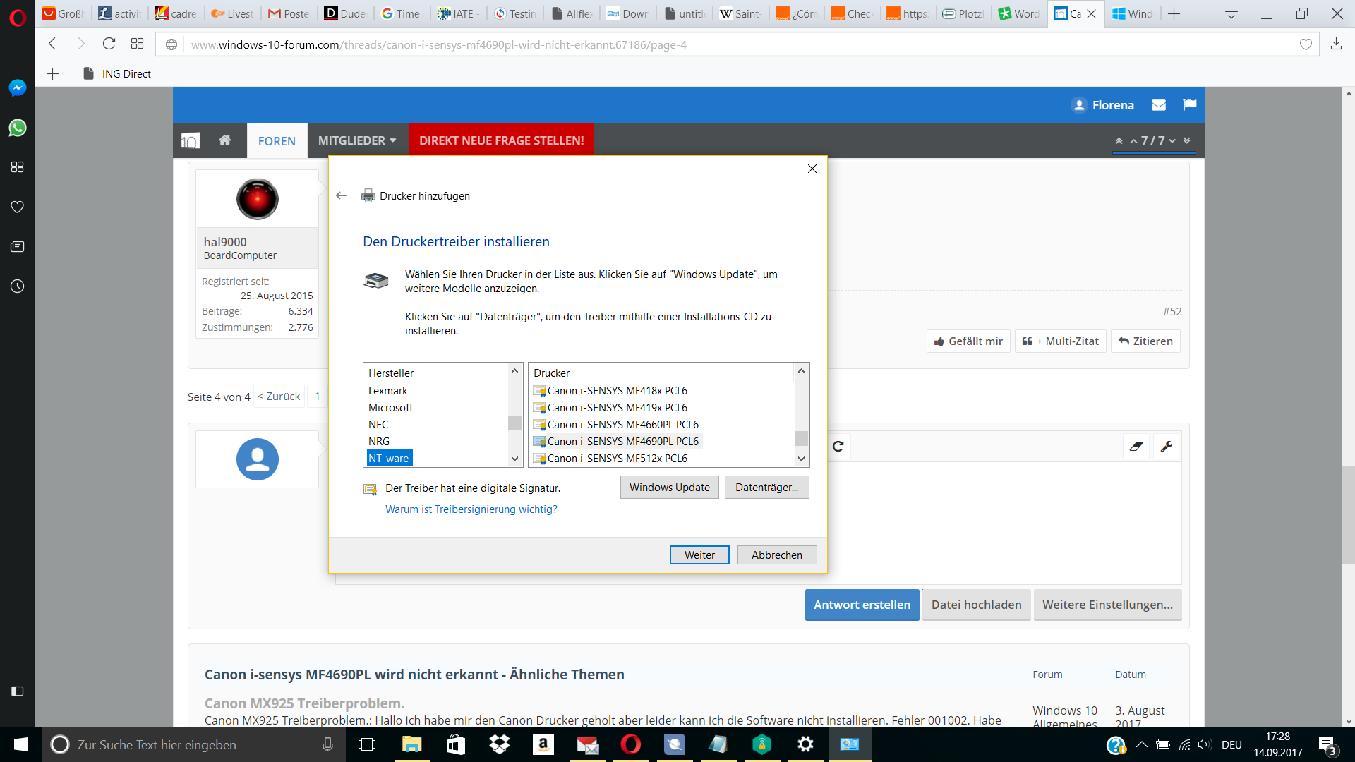Open Windows Settings from taskbar

click(x=805, y=744)
